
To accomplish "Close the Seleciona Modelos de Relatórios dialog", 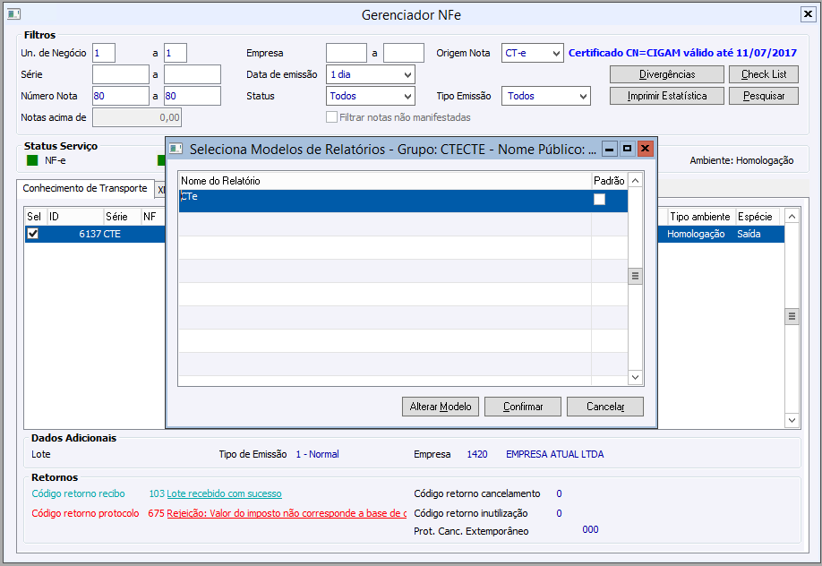I will click(x=646, y=149).
